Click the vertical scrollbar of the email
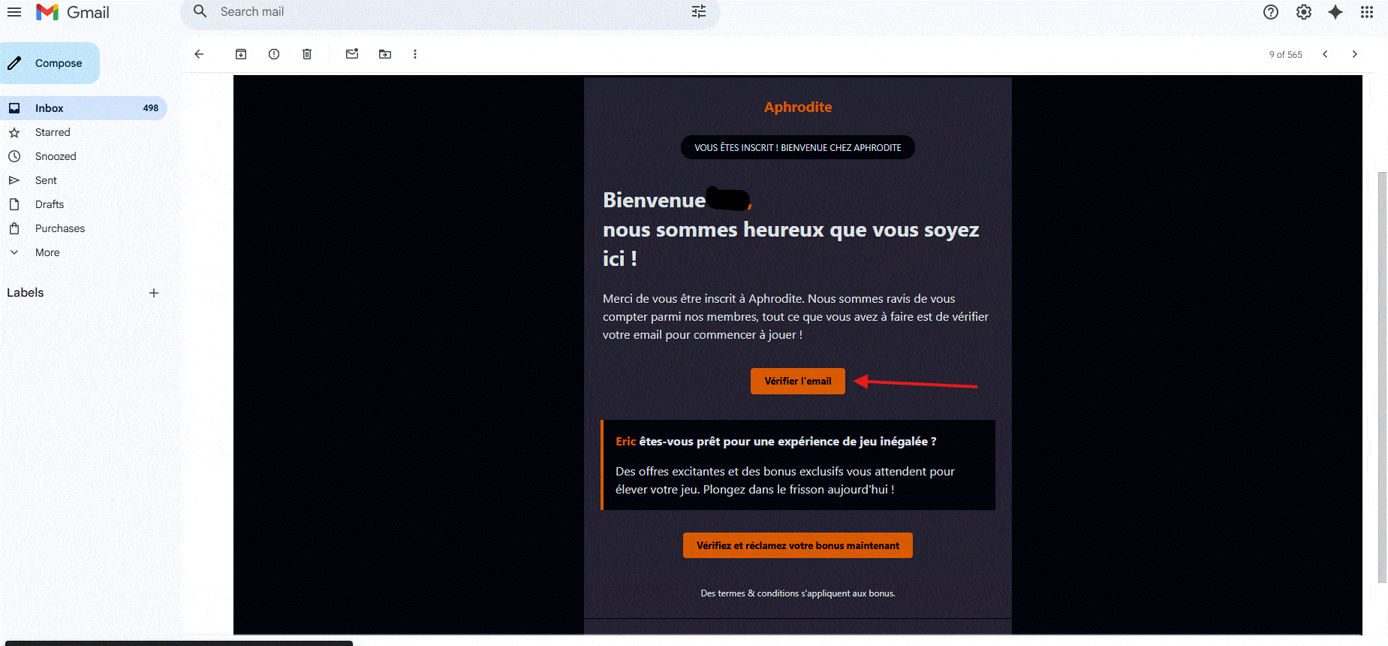The width and height of the screenshot is (1388, 646). tap(1382, 376)
